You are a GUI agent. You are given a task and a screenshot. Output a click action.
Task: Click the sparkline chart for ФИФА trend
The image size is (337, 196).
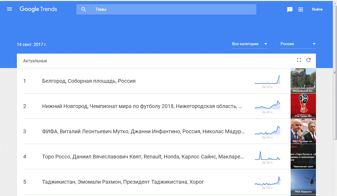267,130
